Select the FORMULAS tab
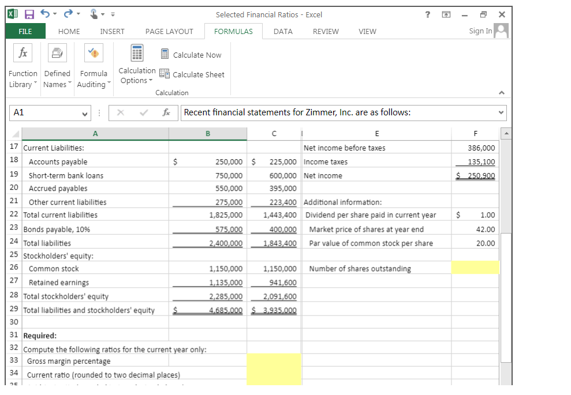571x395 pixels. 233,32
